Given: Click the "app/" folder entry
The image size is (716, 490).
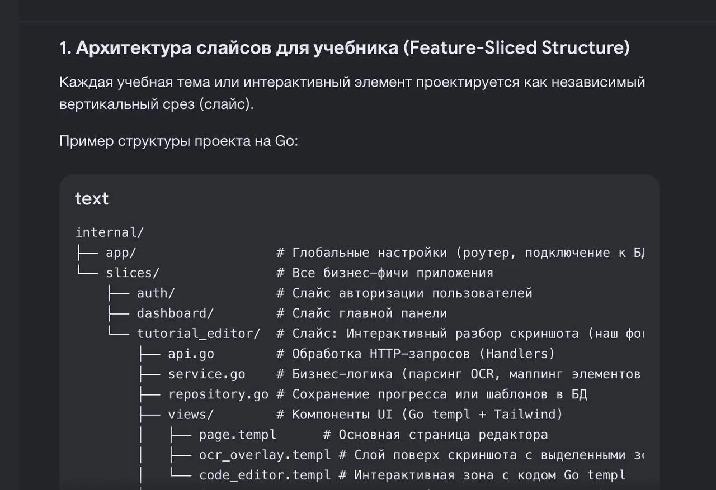Looking at the screenshot, I should pos(121,253).
